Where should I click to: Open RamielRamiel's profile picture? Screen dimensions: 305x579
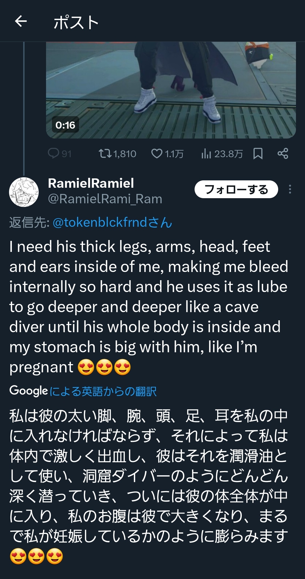click(x=24, y=192)
